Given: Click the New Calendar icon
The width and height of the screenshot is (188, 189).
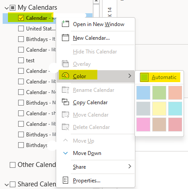Looking at the screenshot, I should click(65, 38).
